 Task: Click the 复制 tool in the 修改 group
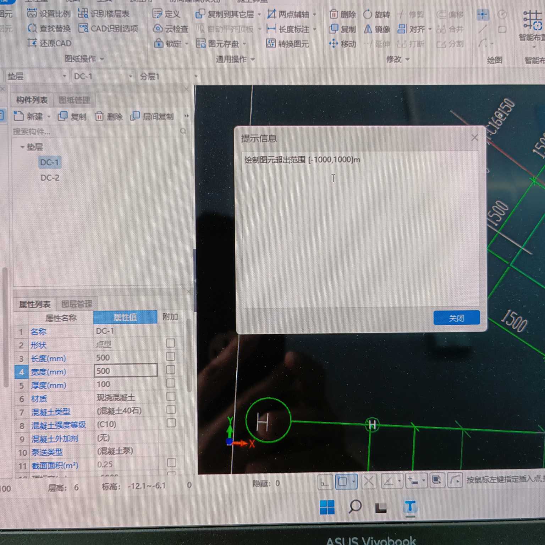[x=342, y=29]
